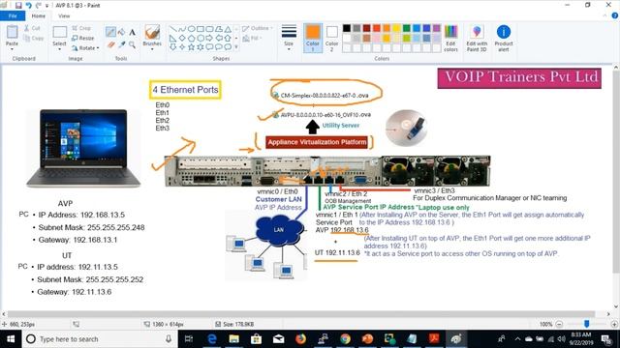Open the Windows Start menu

pos(11,339)
